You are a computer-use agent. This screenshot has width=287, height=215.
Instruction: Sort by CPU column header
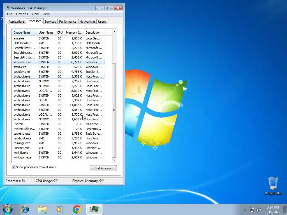click(x=60, y=32)
